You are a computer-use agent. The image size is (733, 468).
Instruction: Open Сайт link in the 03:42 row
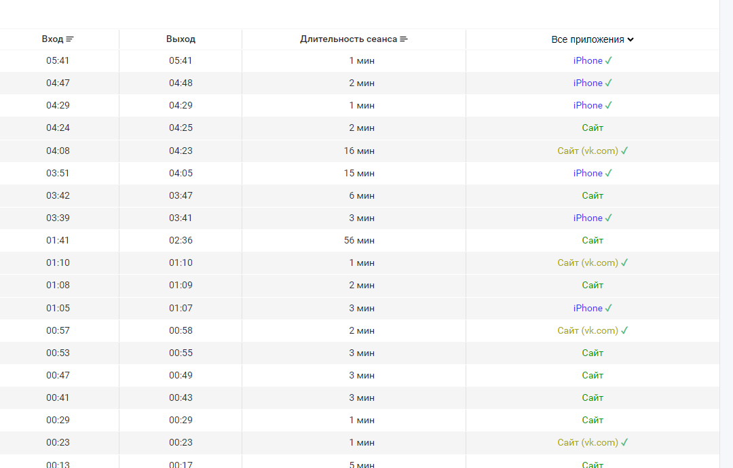click(x=593, y=196)
